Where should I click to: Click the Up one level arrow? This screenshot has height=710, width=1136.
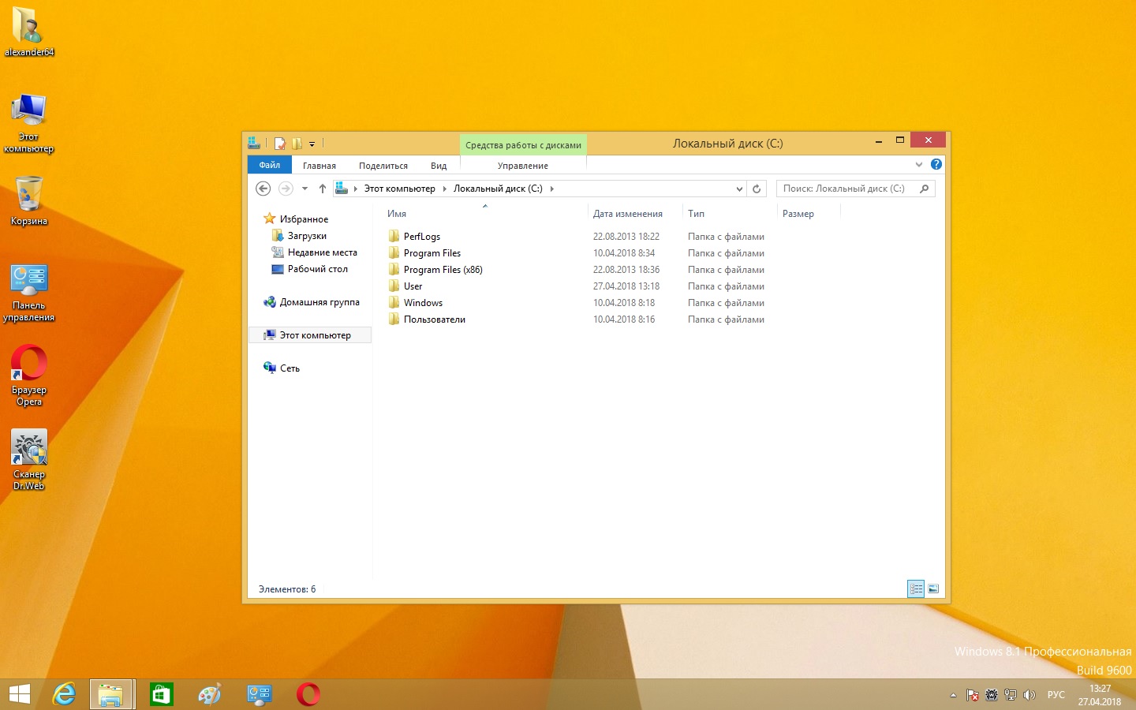(322, 189)
